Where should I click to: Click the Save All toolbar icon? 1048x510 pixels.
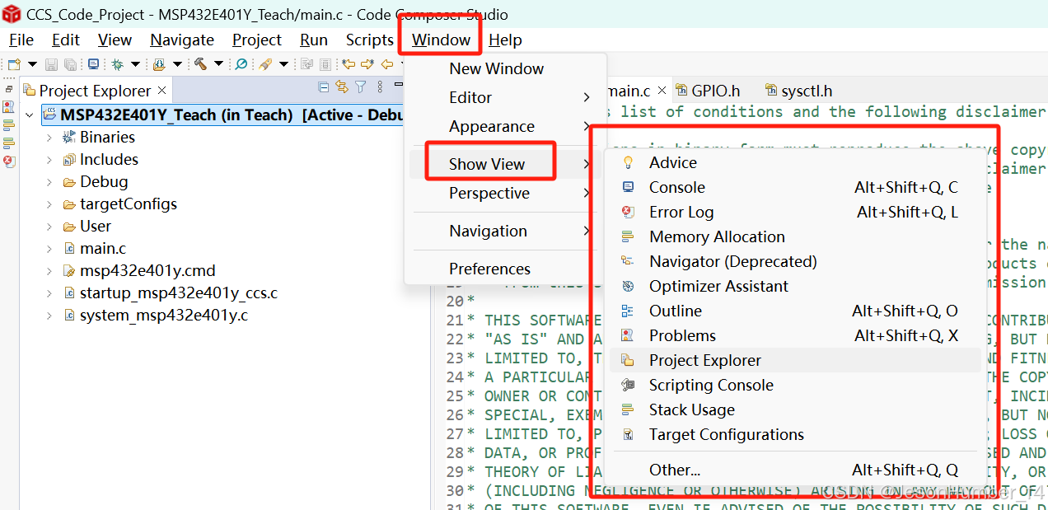pos(69,63)
